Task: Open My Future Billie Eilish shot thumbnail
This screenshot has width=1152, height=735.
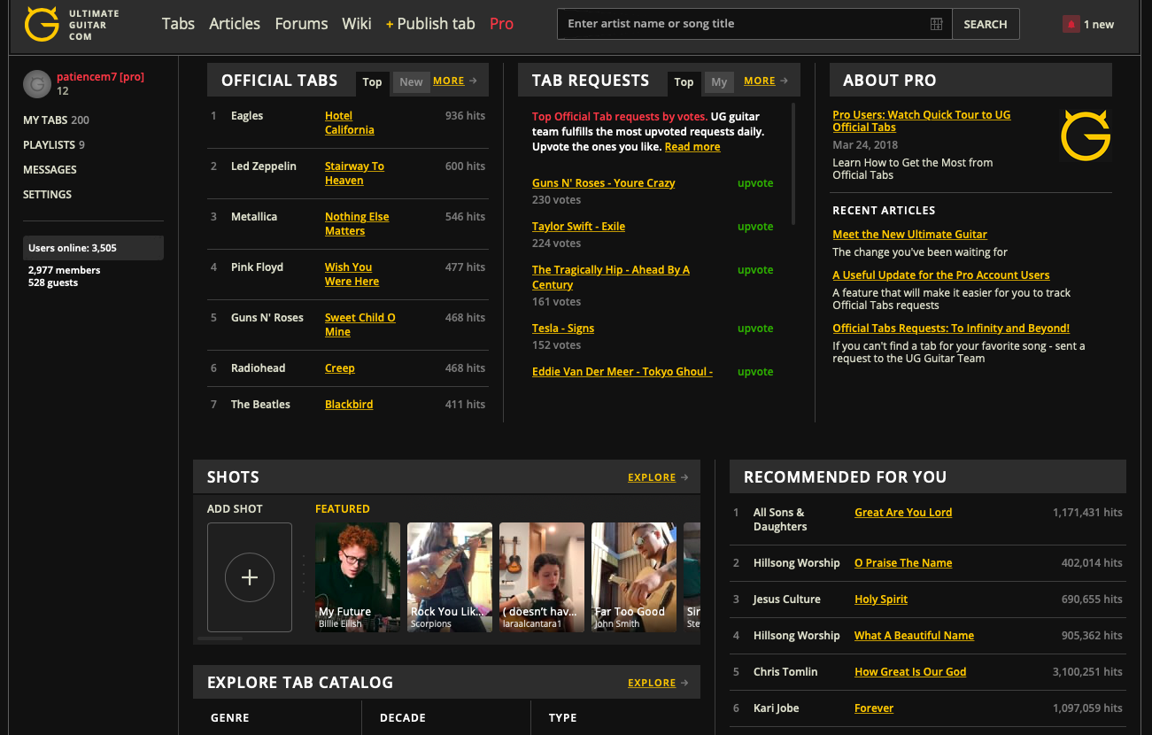Action: tap(358, 576)
